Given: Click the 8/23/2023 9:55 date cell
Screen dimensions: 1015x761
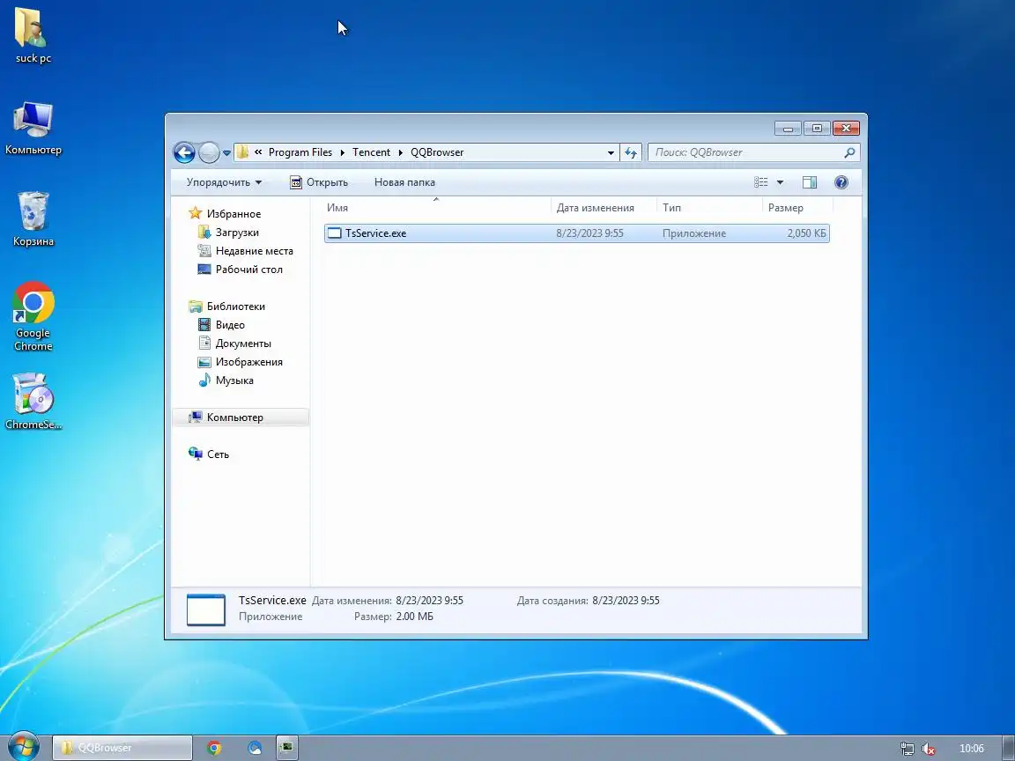Looking at the screenshot, I should [589, 233].
